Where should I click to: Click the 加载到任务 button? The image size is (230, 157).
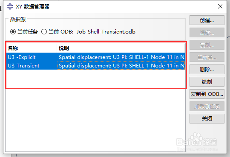[207, 107]
